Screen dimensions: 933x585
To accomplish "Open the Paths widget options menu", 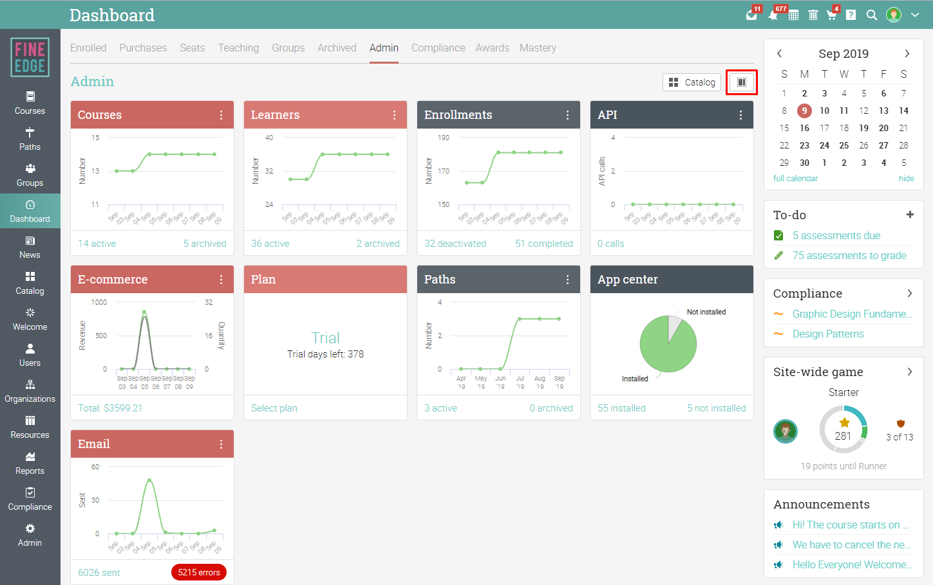I will coord(567,280).
